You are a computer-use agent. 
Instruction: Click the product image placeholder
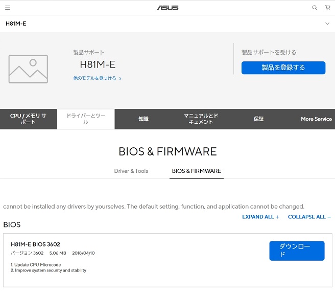coord(28,69)
